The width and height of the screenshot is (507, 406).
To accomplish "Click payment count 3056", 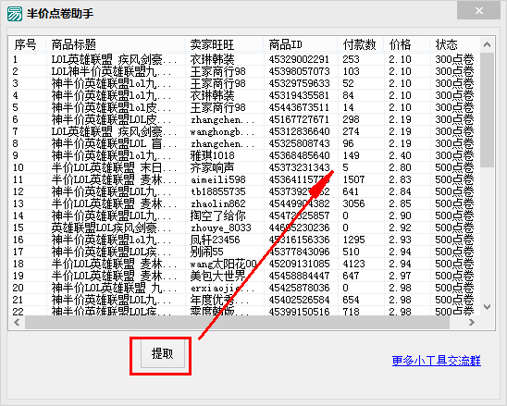I will [x=353, y=203].
